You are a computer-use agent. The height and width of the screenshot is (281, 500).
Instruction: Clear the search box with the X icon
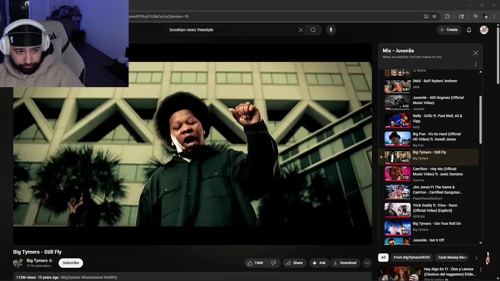click(301, 30)
